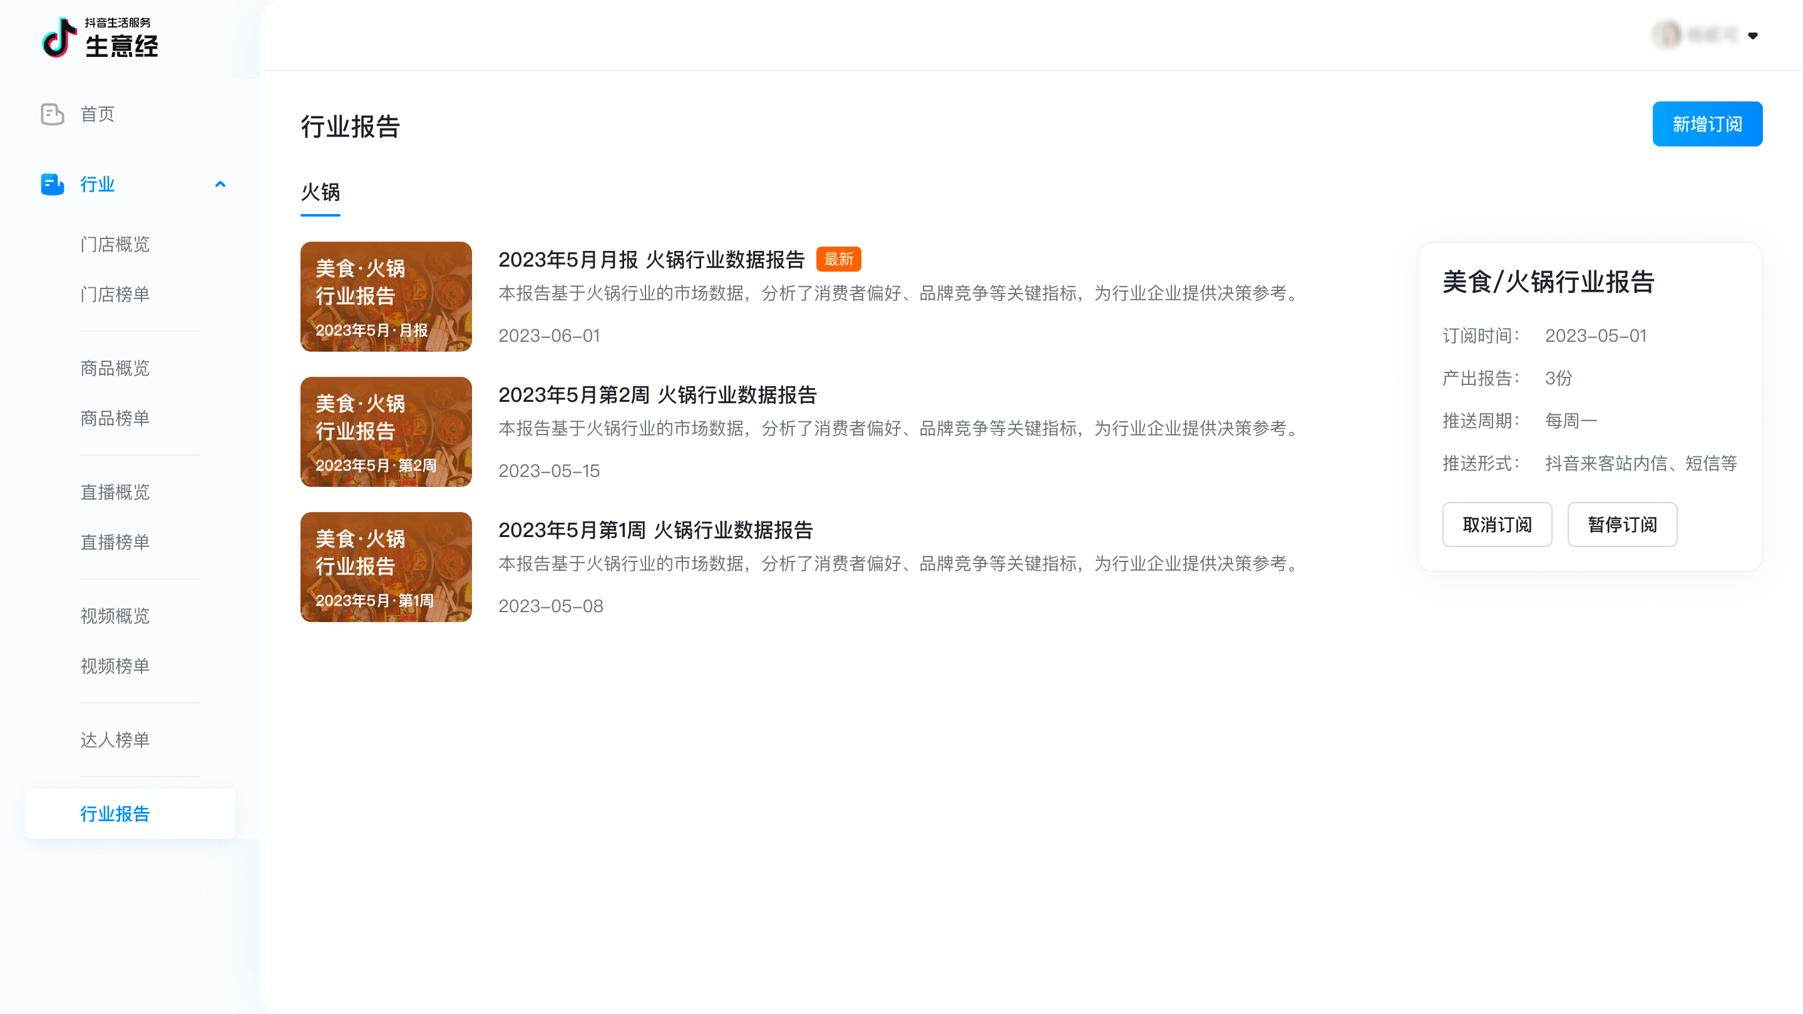1803x1014 pixels.
Task: Click the 行业 industry section icon
Action: point(52,183)
